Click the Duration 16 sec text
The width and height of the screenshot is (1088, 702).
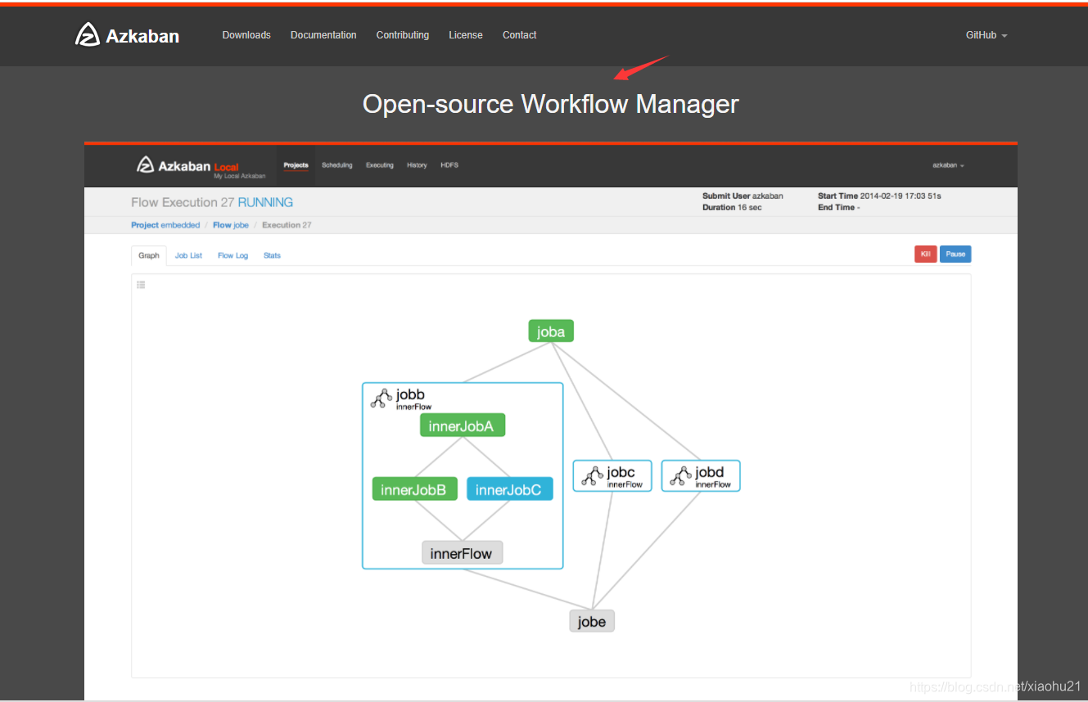(x=732, y=208)
